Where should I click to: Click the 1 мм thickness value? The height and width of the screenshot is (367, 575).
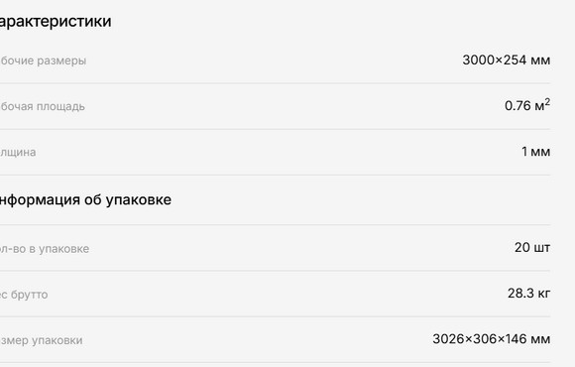(535, 152)
